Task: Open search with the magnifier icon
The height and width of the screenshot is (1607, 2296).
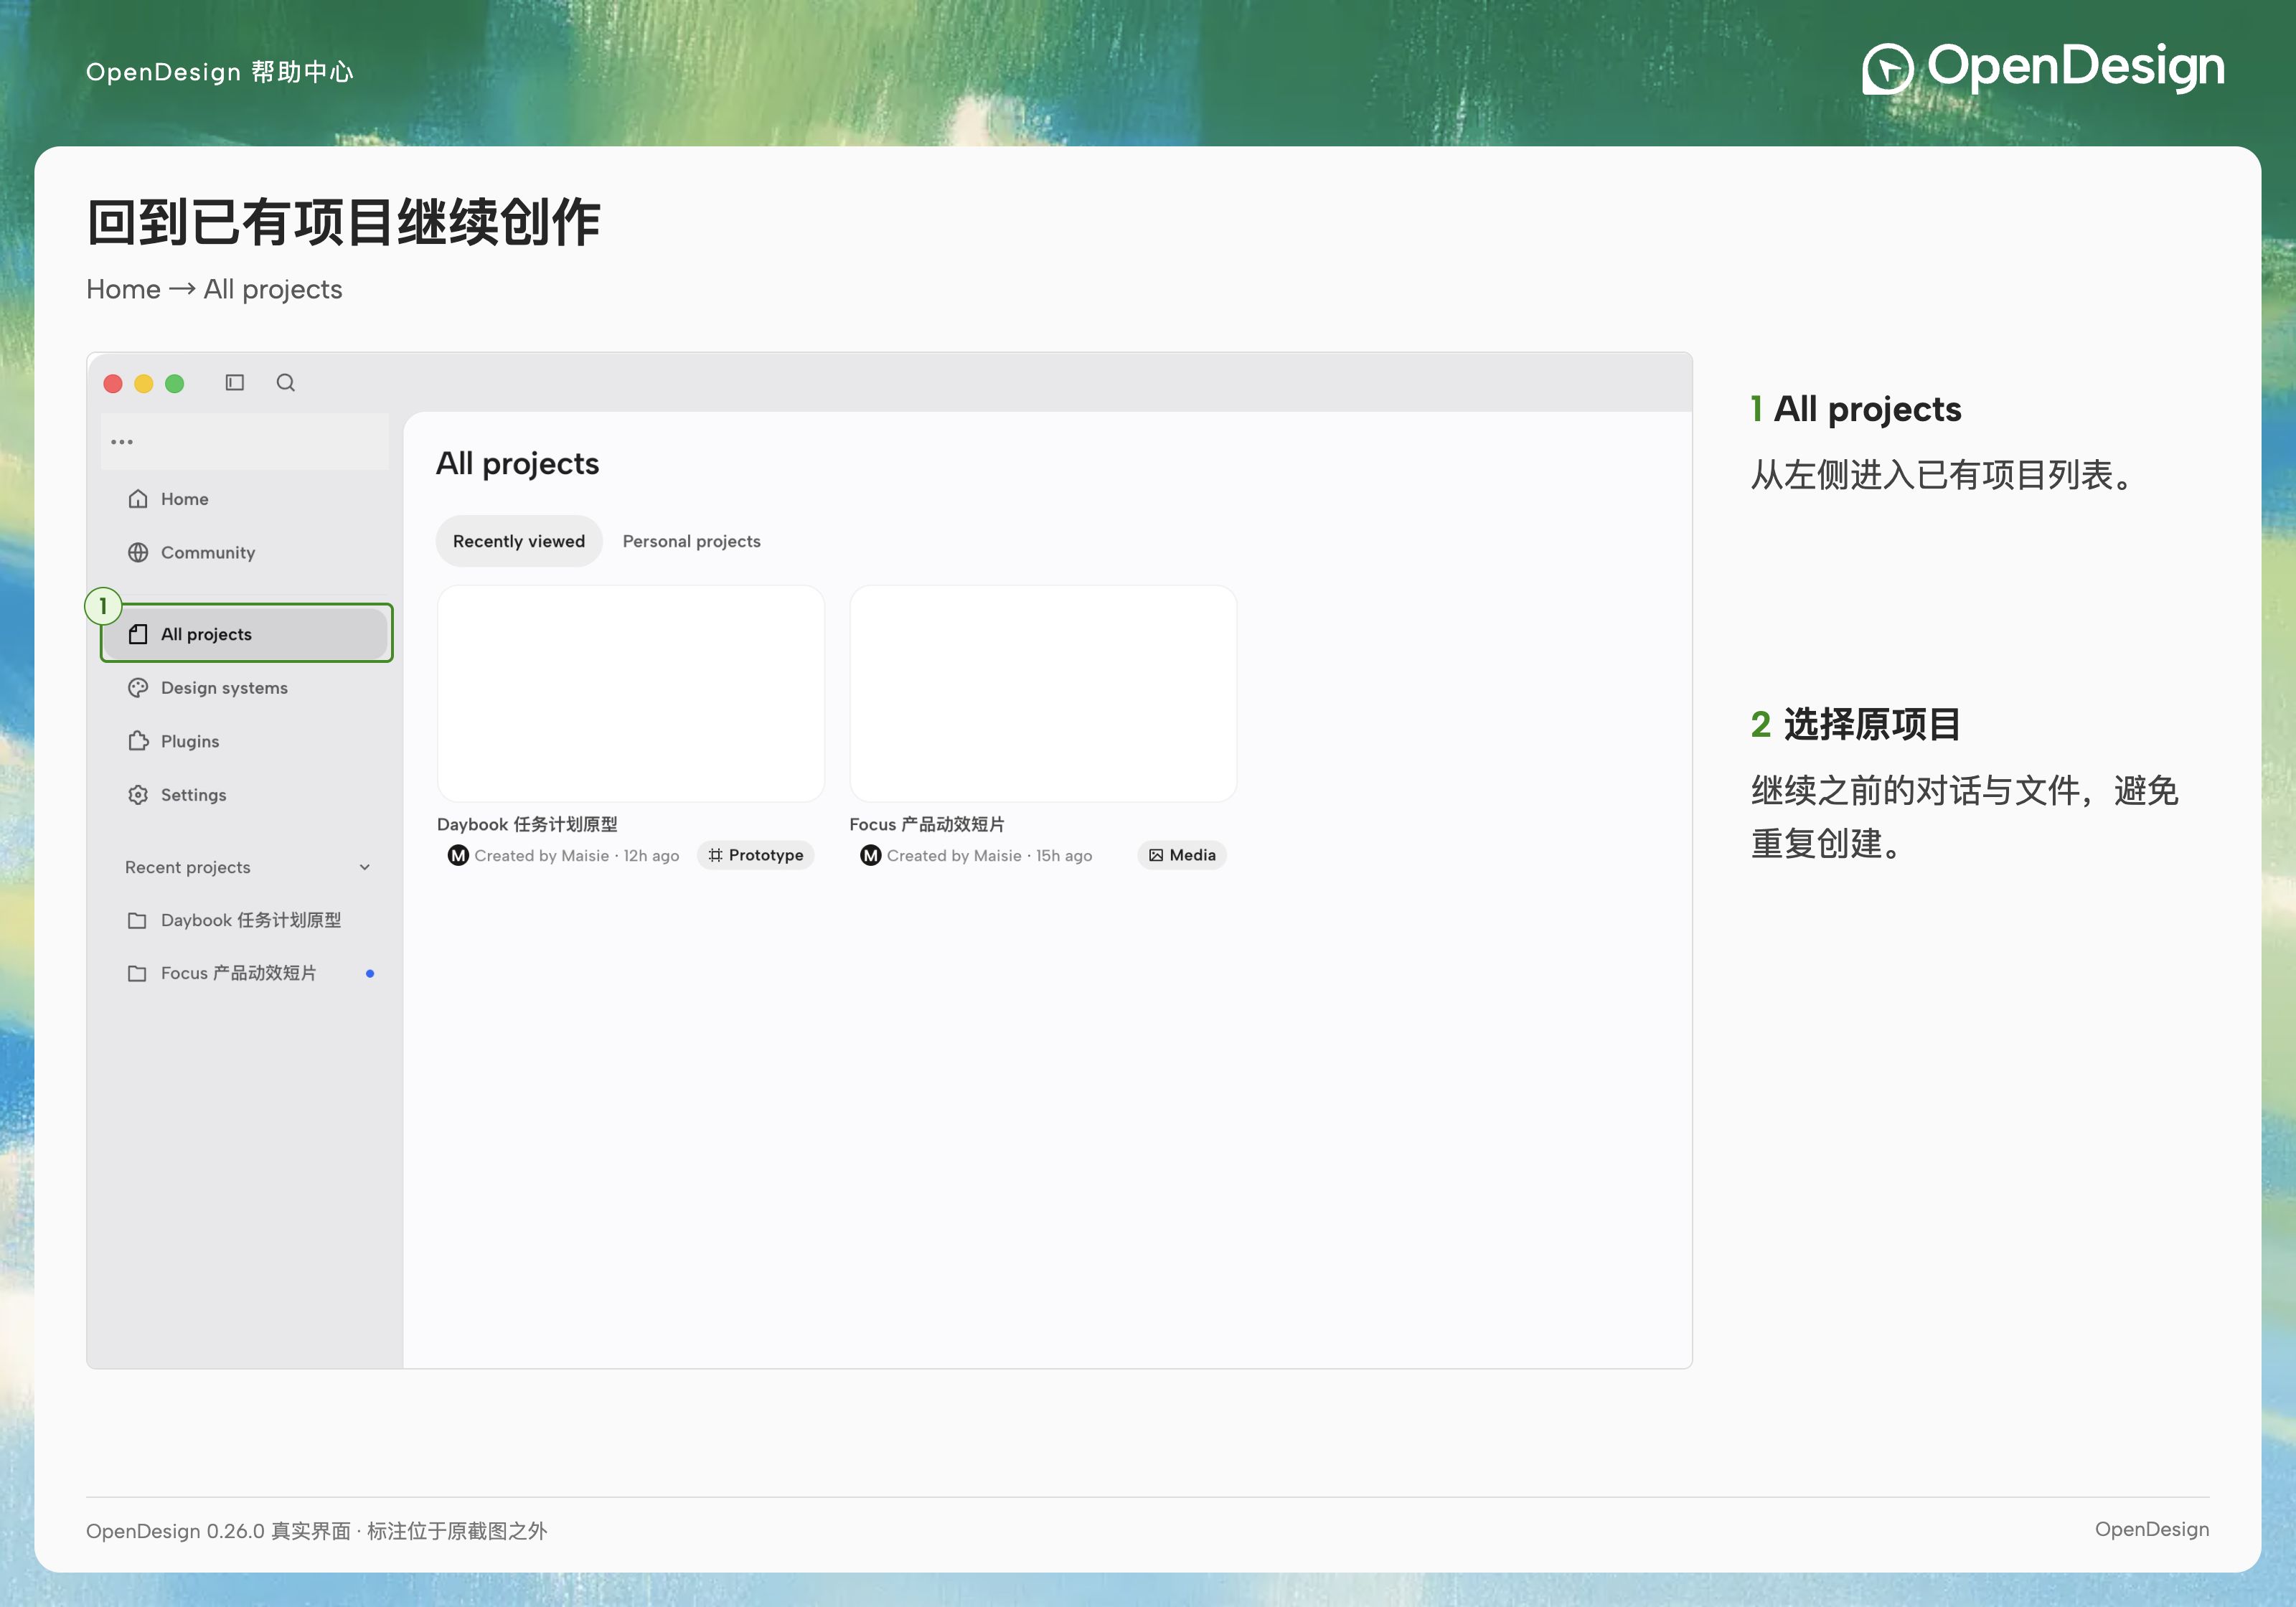Action: 286,383
